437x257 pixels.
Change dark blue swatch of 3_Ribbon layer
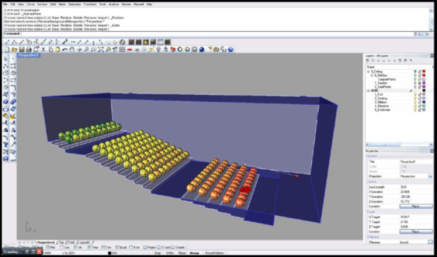point(424,102)
